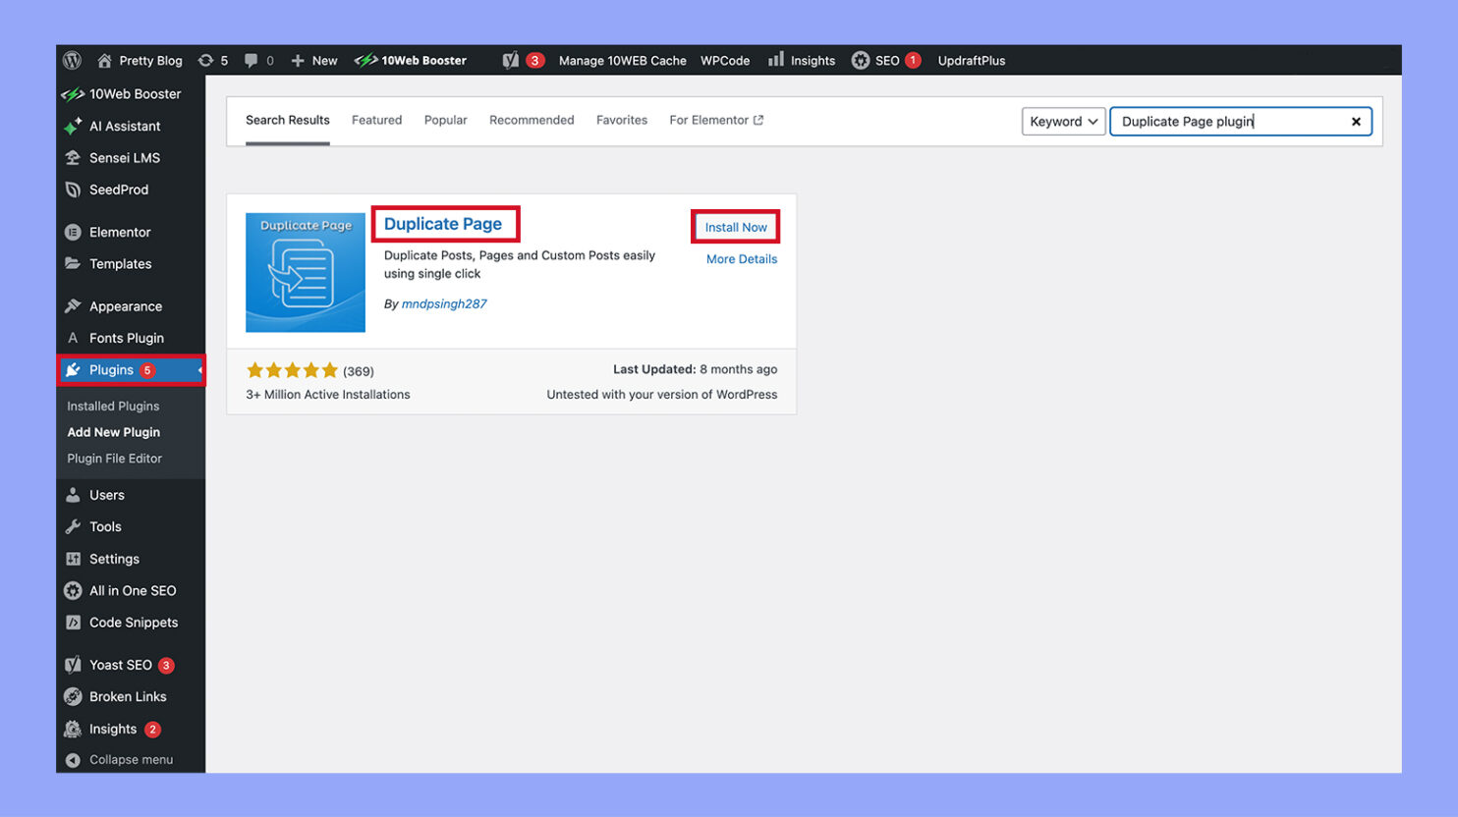
Task: Select the Appearance paintbrush icon
Action: 72,305
